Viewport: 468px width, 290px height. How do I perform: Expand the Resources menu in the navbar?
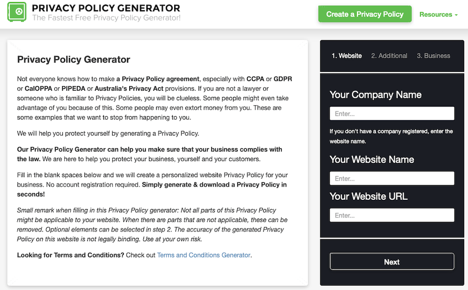(436, 14)
